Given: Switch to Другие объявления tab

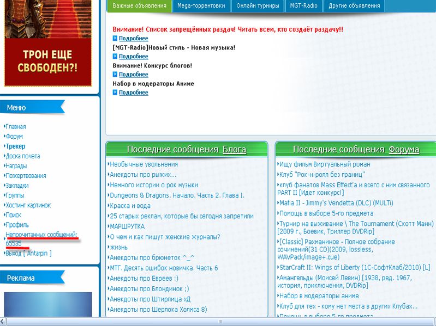Looking at the screenshot, I should pos(354,6).
